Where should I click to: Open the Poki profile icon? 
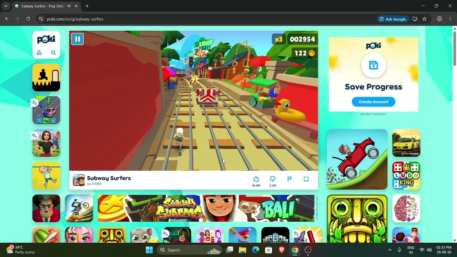pyautogui.click(x=39, y=53)
